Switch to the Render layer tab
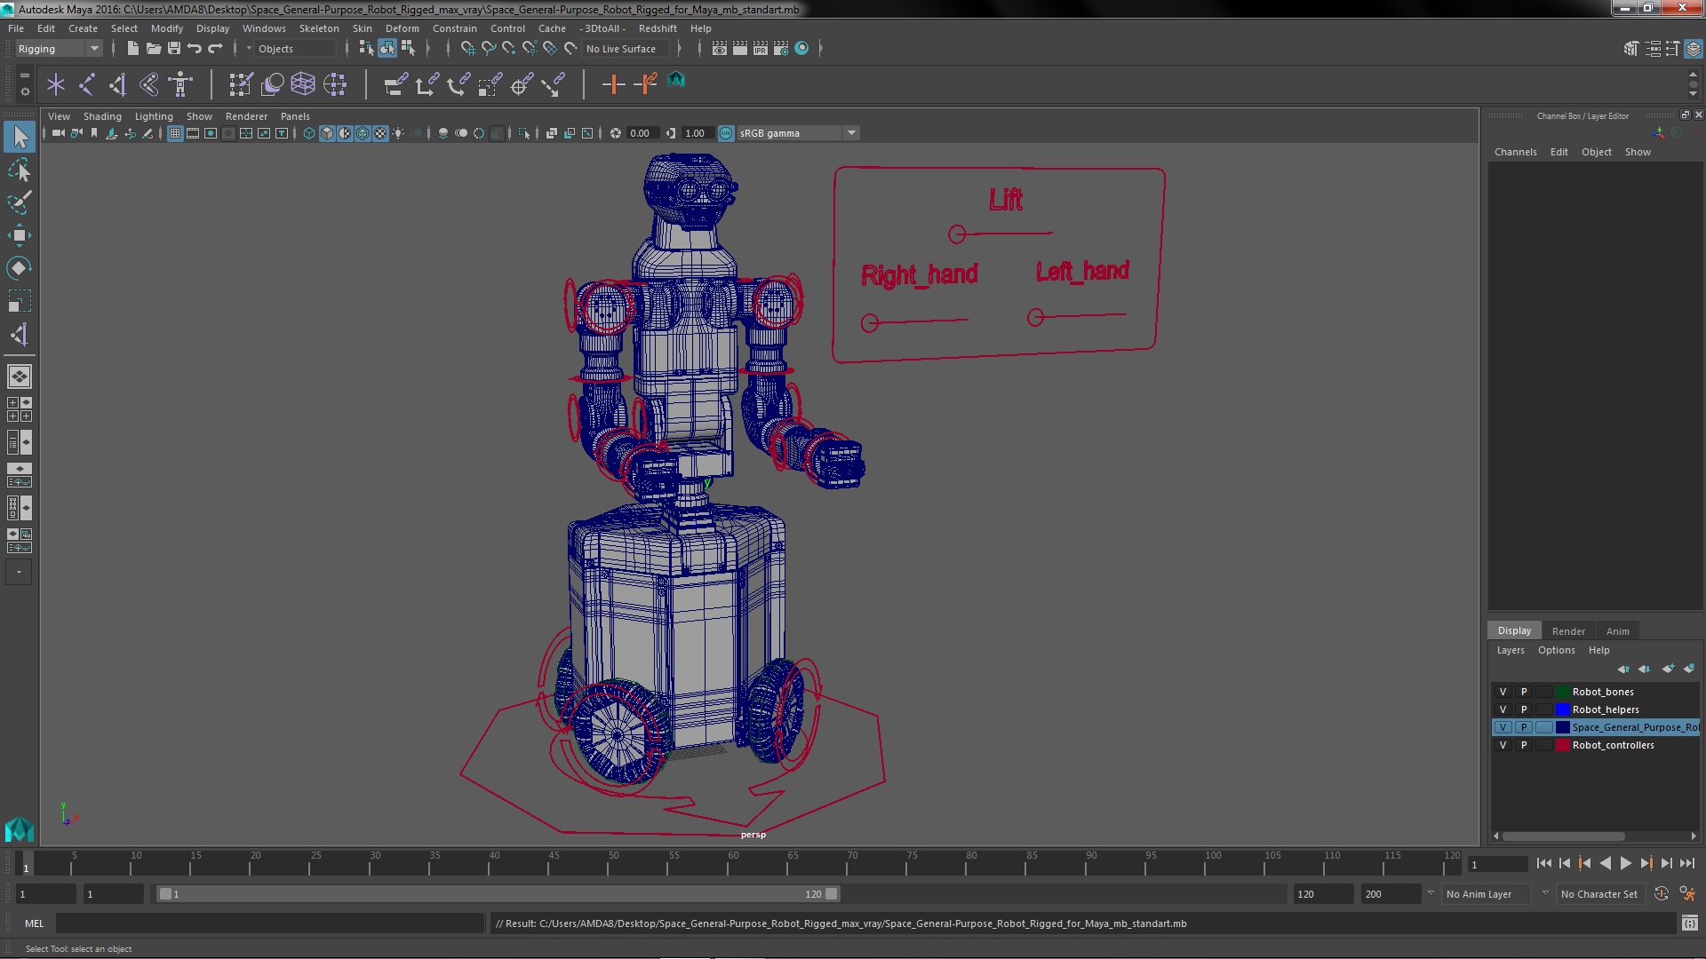1706x959 pixels. coord(1567,631)
